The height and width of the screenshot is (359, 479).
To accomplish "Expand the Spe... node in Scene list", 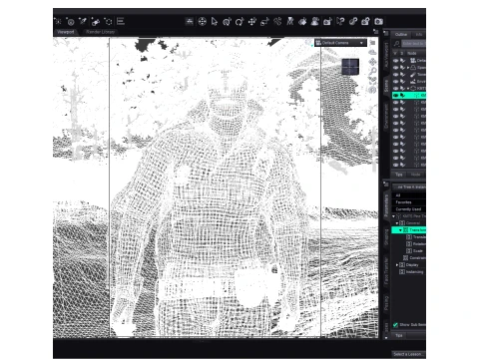I will (x=408, y=68).
